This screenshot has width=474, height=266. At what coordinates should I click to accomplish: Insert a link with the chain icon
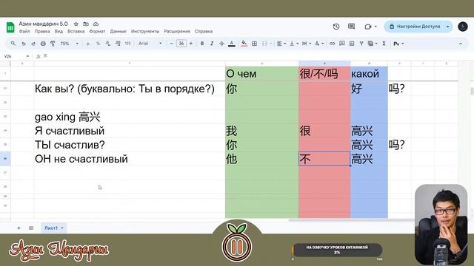(332, 44)
